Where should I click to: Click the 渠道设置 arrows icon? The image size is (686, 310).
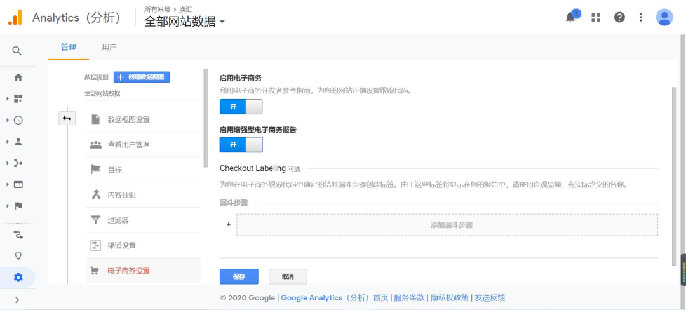click(x=95, y=245)
